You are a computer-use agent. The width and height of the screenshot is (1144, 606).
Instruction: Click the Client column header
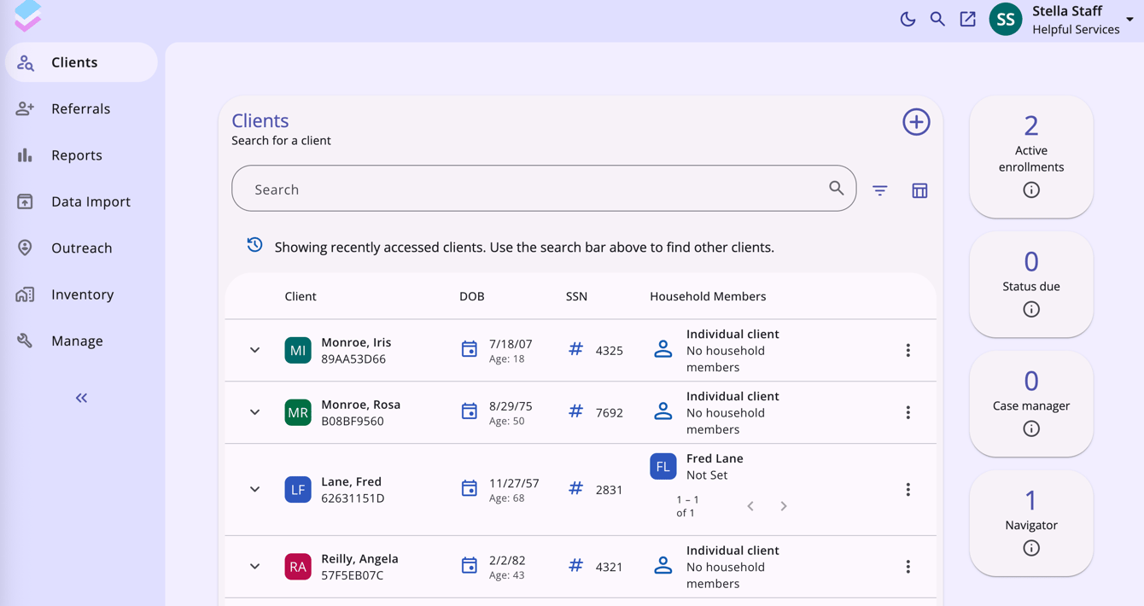point(301,296)
